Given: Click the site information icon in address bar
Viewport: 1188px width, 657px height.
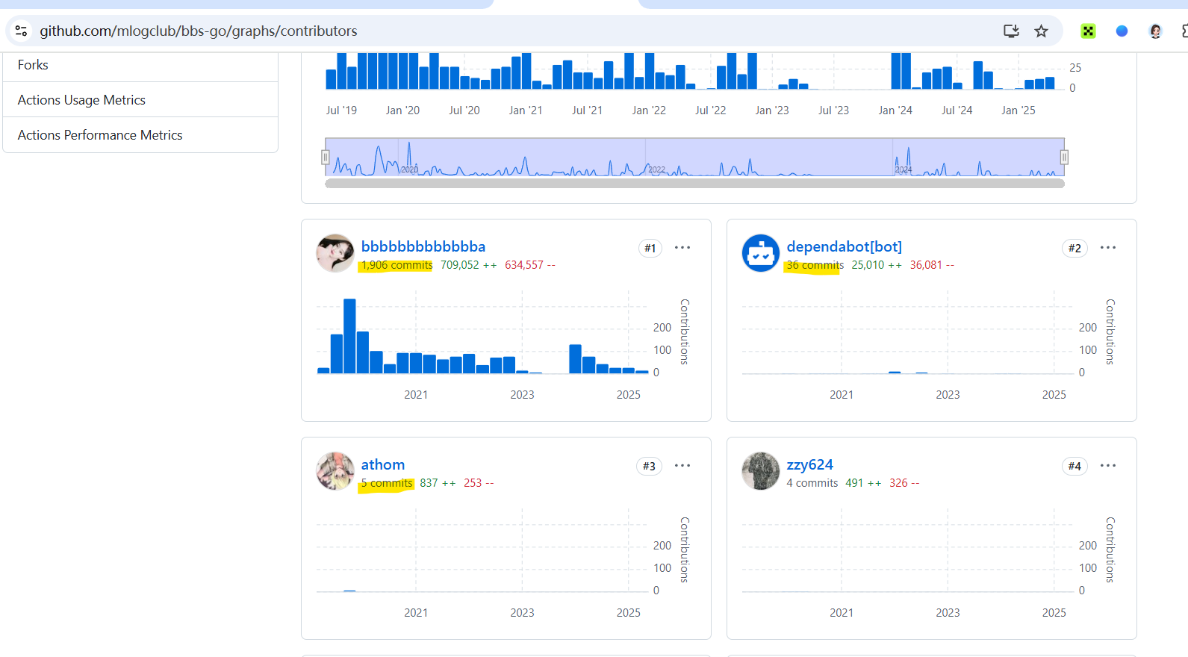Looking at the screenshot, I should click(21, 31).
